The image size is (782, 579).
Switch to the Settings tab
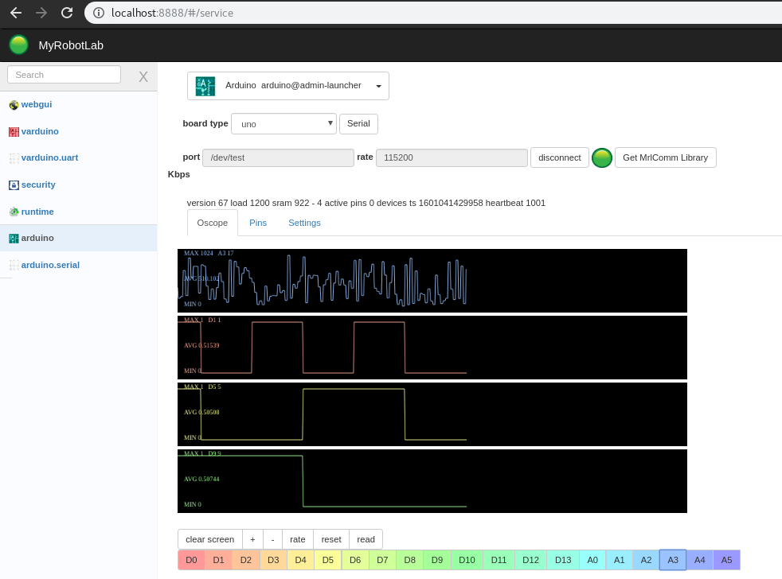(x=304, y=223)
